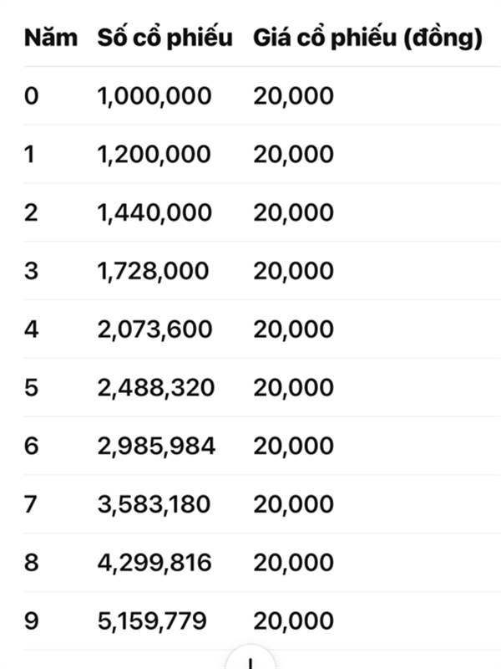This screenshot has height=669, width=501.
Task: Select the Năm column header
Action: [x=51, y=38]
